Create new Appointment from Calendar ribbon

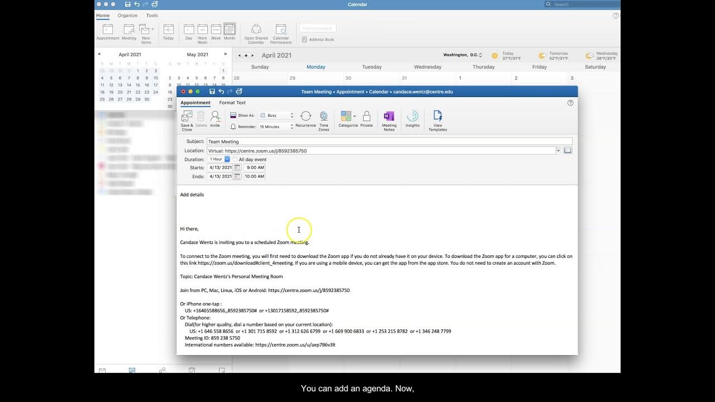coord(108,32)
